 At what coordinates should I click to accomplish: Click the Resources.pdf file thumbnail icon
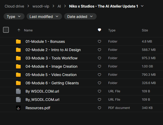click(18, 108)
